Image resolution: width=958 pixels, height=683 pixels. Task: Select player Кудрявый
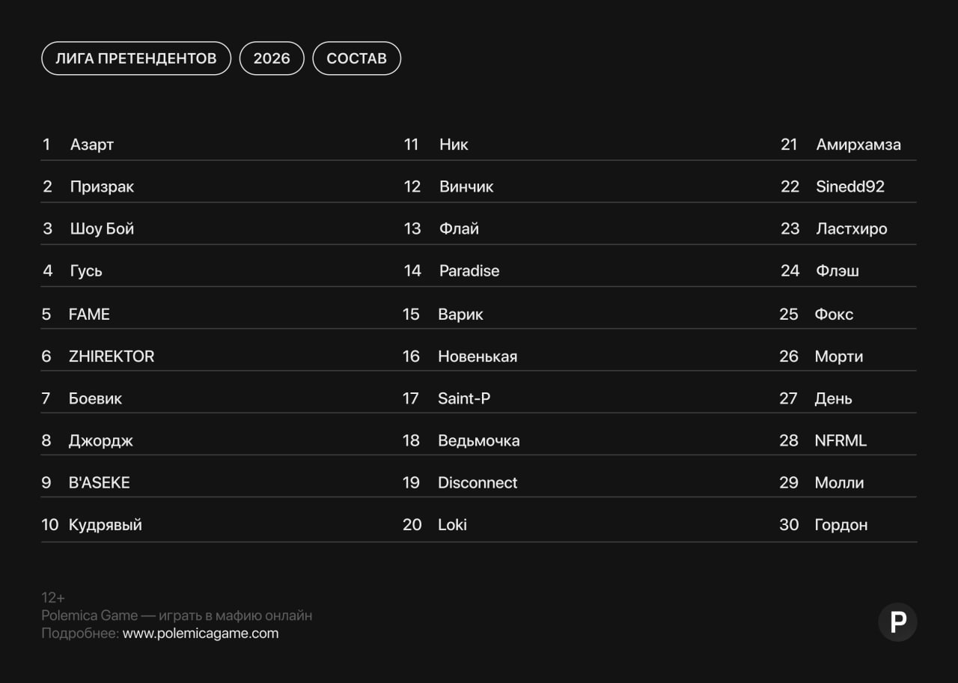106,525
